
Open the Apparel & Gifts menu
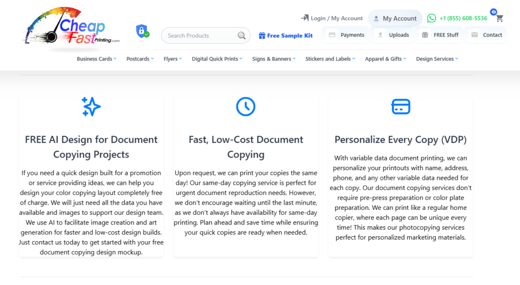pos(385,59)
